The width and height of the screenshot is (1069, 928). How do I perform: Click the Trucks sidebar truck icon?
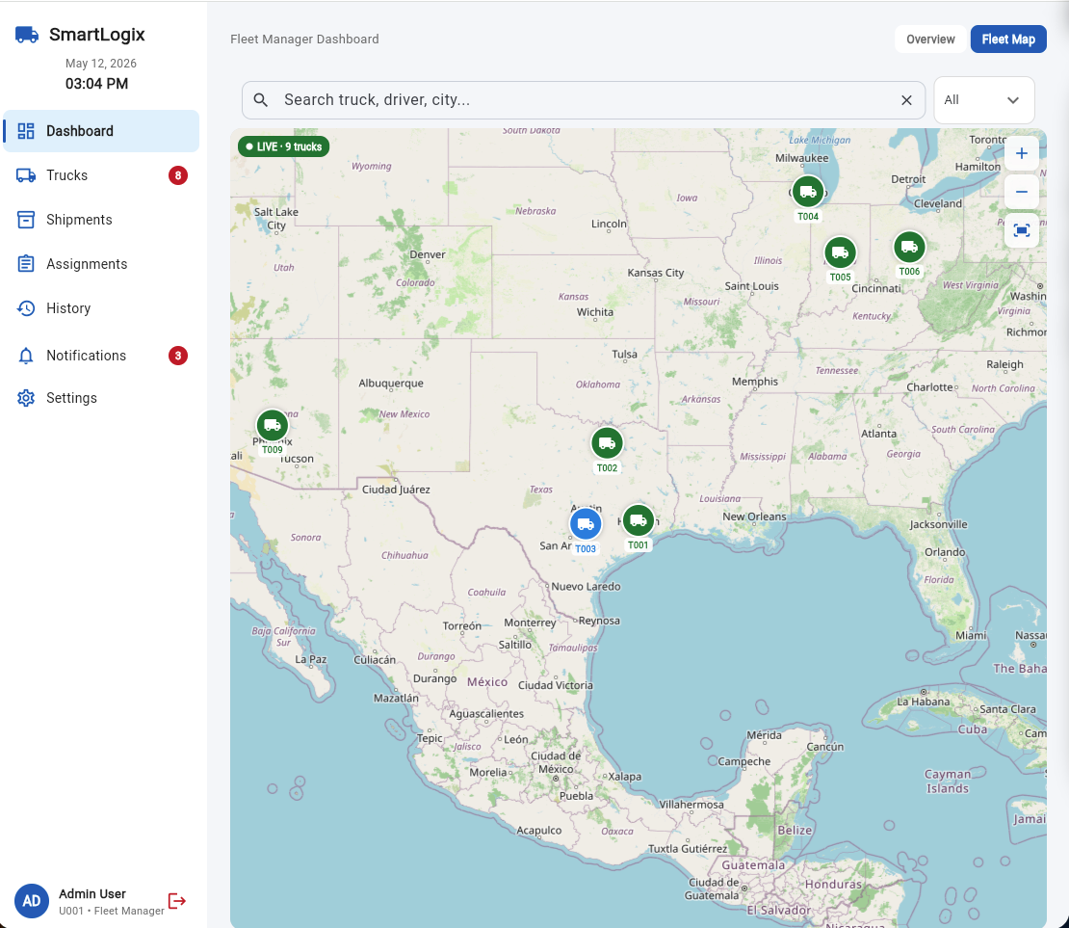pyautogui.click(x=26, y=175)
